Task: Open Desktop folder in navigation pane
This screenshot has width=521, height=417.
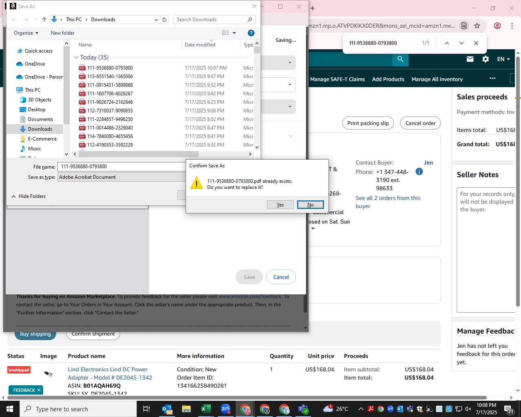Action: coord(37,110)
